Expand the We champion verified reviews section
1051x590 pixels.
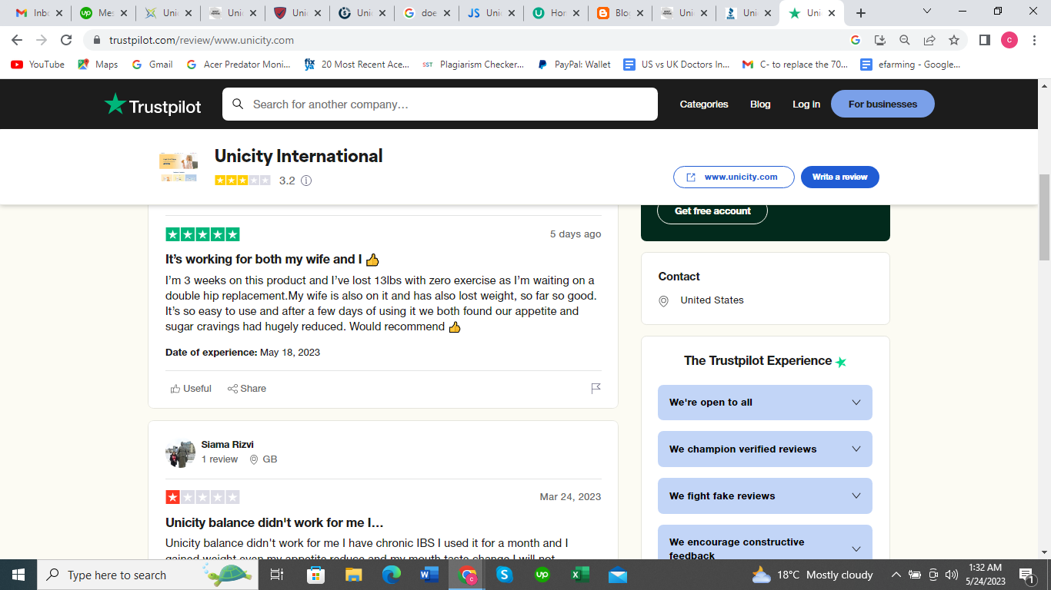pos(765,449)
